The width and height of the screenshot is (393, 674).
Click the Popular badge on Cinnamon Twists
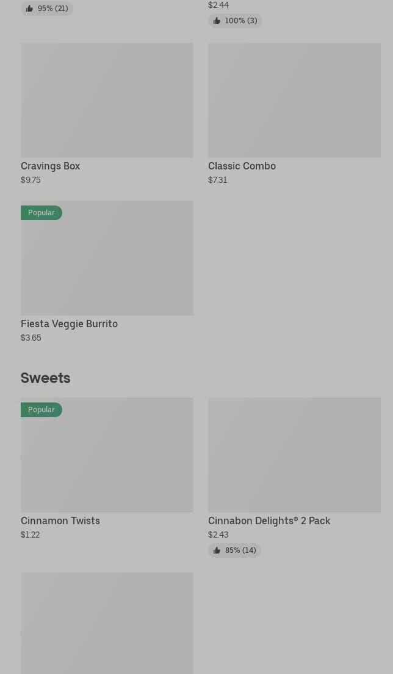pyautogui.click(x=41, y=410)
